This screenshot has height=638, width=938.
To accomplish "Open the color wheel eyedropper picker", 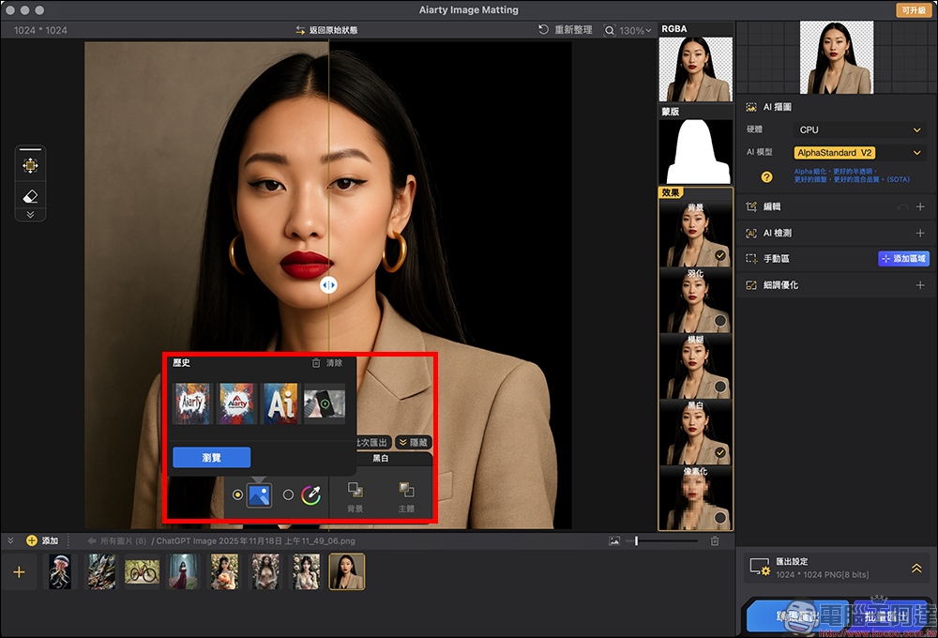I will pyautogui.click(x=310, y=494).
